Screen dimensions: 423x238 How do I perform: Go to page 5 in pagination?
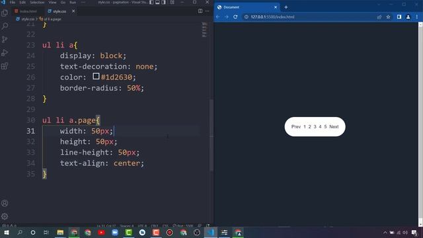click(325, 127)
